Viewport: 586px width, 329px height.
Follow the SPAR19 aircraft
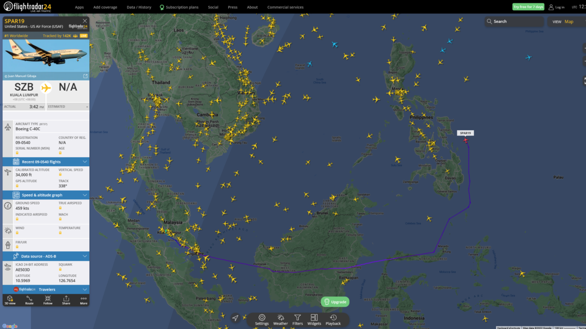[48, 300]
